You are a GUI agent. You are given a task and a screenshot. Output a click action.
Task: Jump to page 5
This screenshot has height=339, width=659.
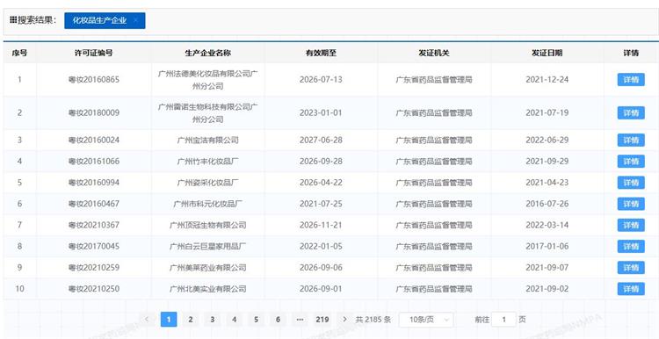256,320
